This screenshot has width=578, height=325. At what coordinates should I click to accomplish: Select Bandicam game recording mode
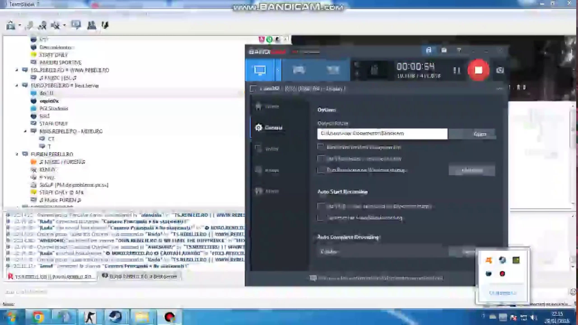pyautogui.click(x=299, y=70)
